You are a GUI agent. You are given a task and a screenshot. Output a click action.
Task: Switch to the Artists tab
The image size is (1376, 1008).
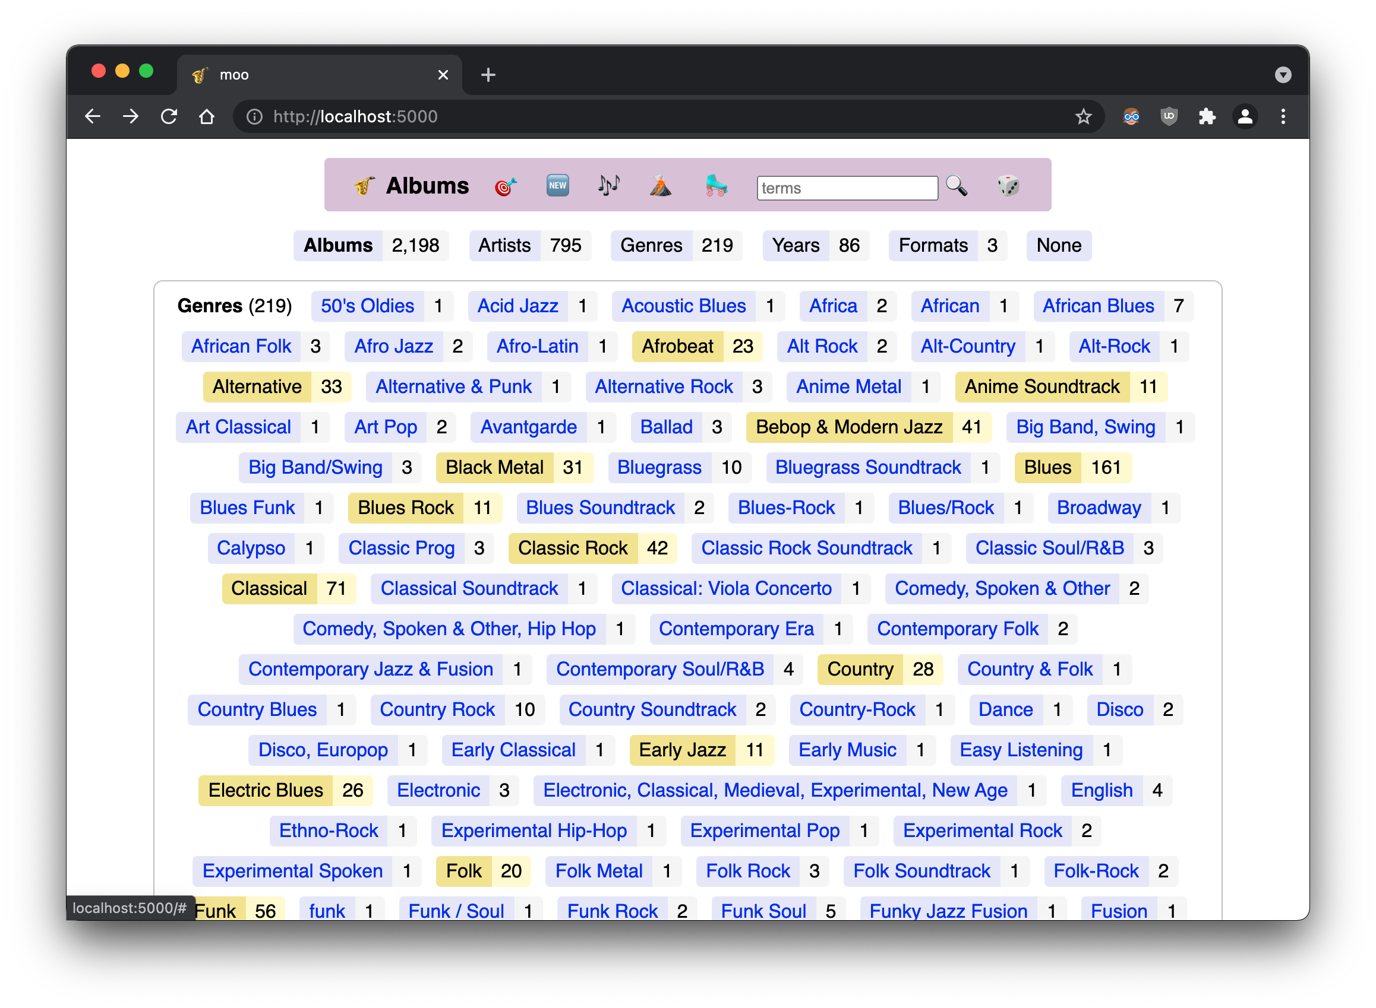[x=504, y=246]
